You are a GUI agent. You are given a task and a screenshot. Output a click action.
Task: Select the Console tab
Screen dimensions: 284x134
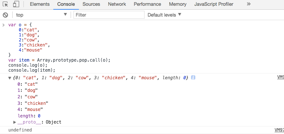[66, 4]
